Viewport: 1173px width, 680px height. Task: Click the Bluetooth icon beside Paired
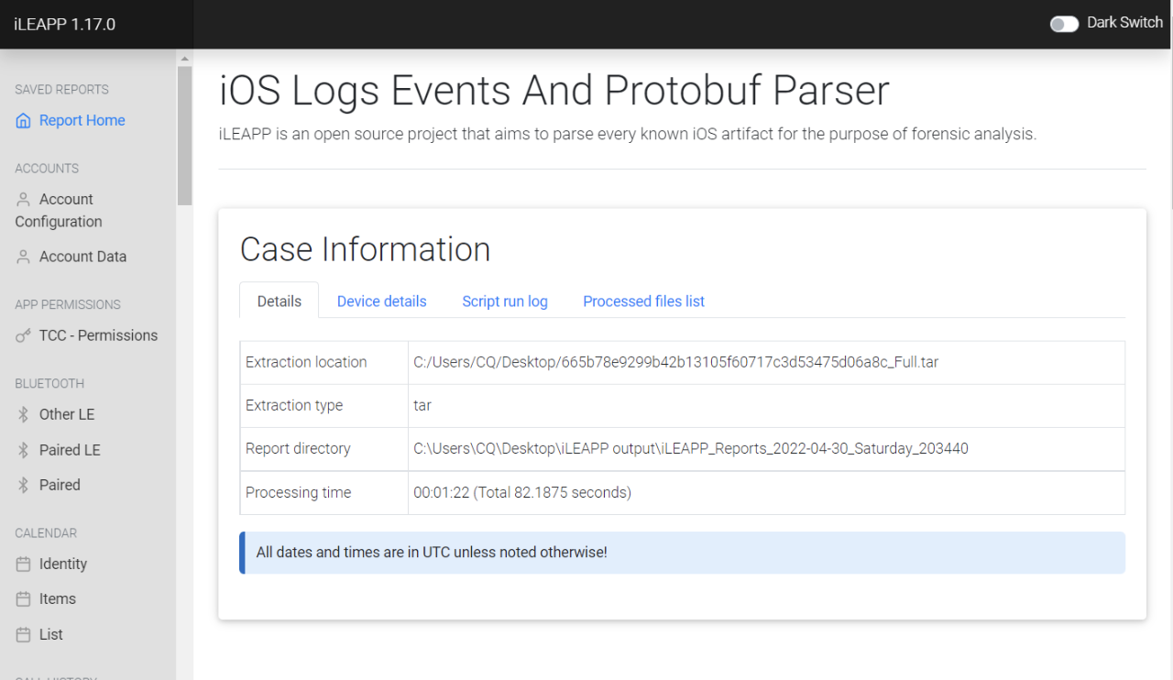[x=23, y=486]
